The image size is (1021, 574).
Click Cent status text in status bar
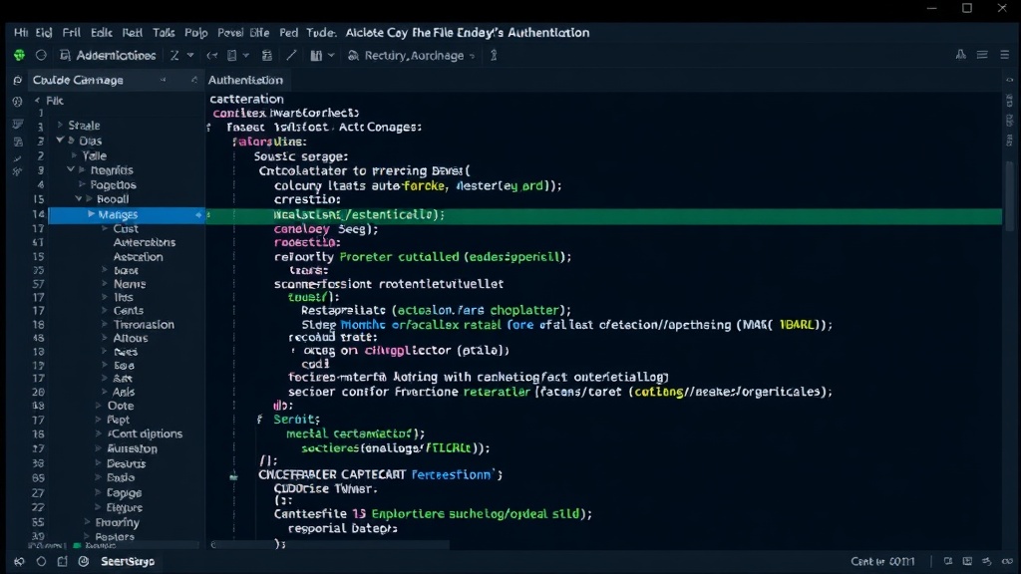(x=882, y=561)
